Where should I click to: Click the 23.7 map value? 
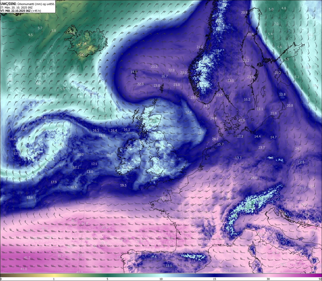(262, 147)
